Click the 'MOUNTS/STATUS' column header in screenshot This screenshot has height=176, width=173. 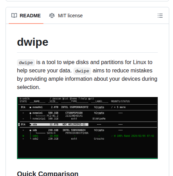click(x=120, y=102)
